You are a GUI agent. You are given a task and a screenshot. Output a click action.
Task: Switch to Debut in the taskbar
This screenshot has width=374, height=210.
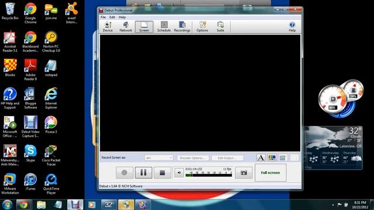click(x=75, y=205)
